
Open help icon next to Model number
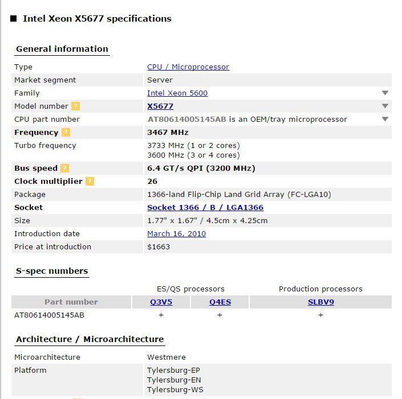(75, 106)
